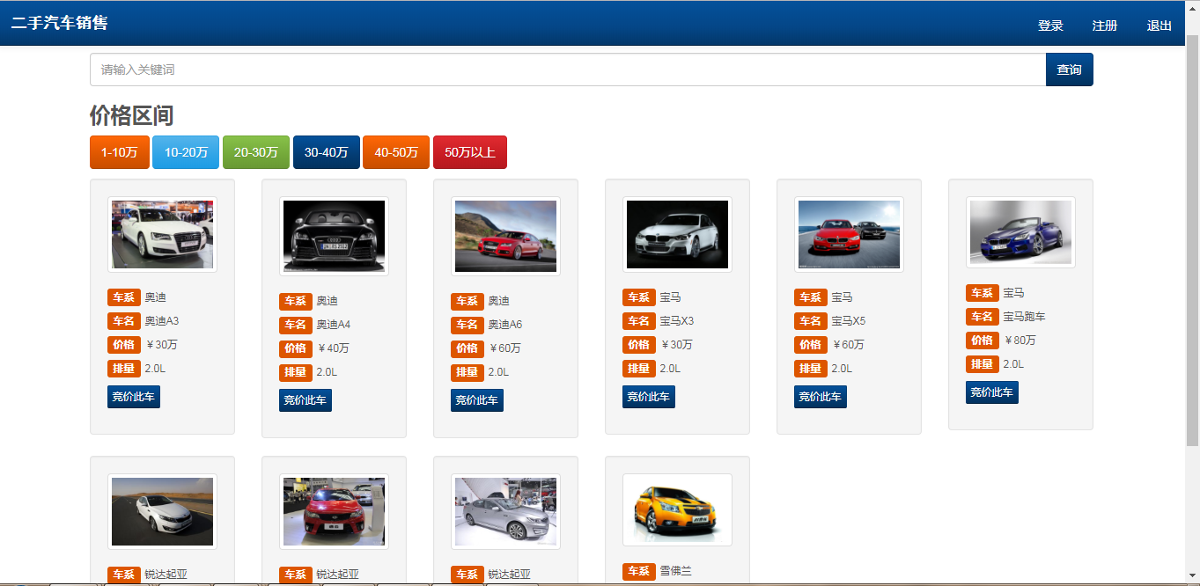Click the ￥30万 price on 奥迪A3 card
This screenshot has height=586, width=1200.
tap(161, 345)
